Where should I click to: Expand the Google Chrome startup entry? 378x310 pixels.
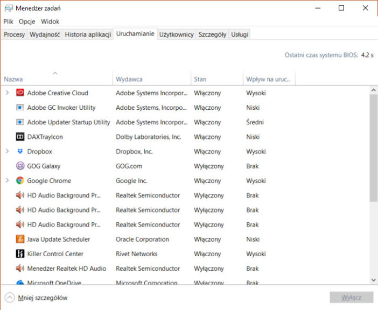[x=7, y=181]
